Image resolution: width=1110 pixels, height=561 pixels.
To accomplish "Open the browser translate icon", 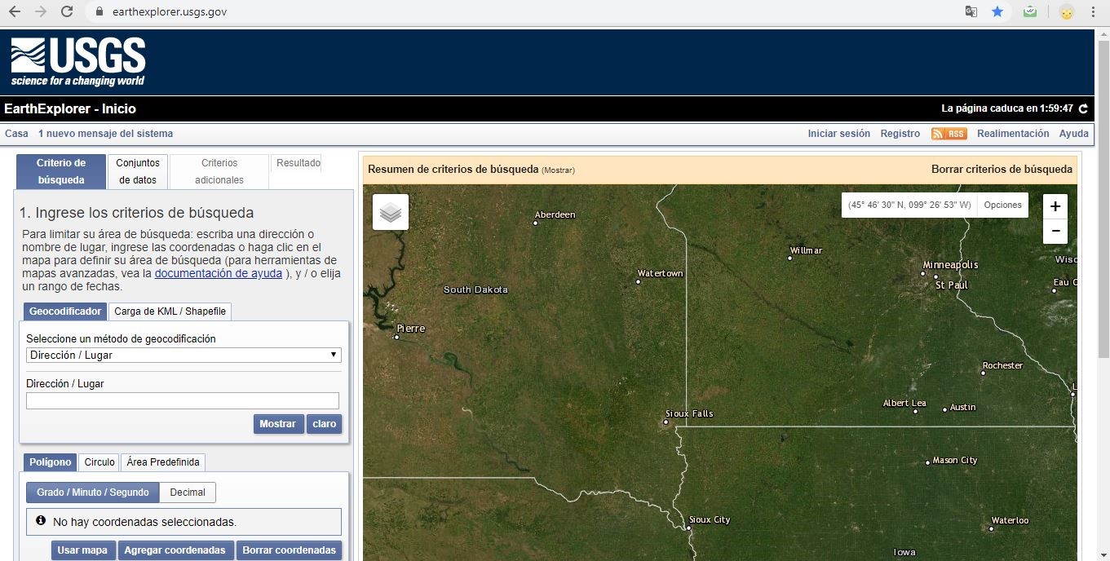I will click(971, 12).
